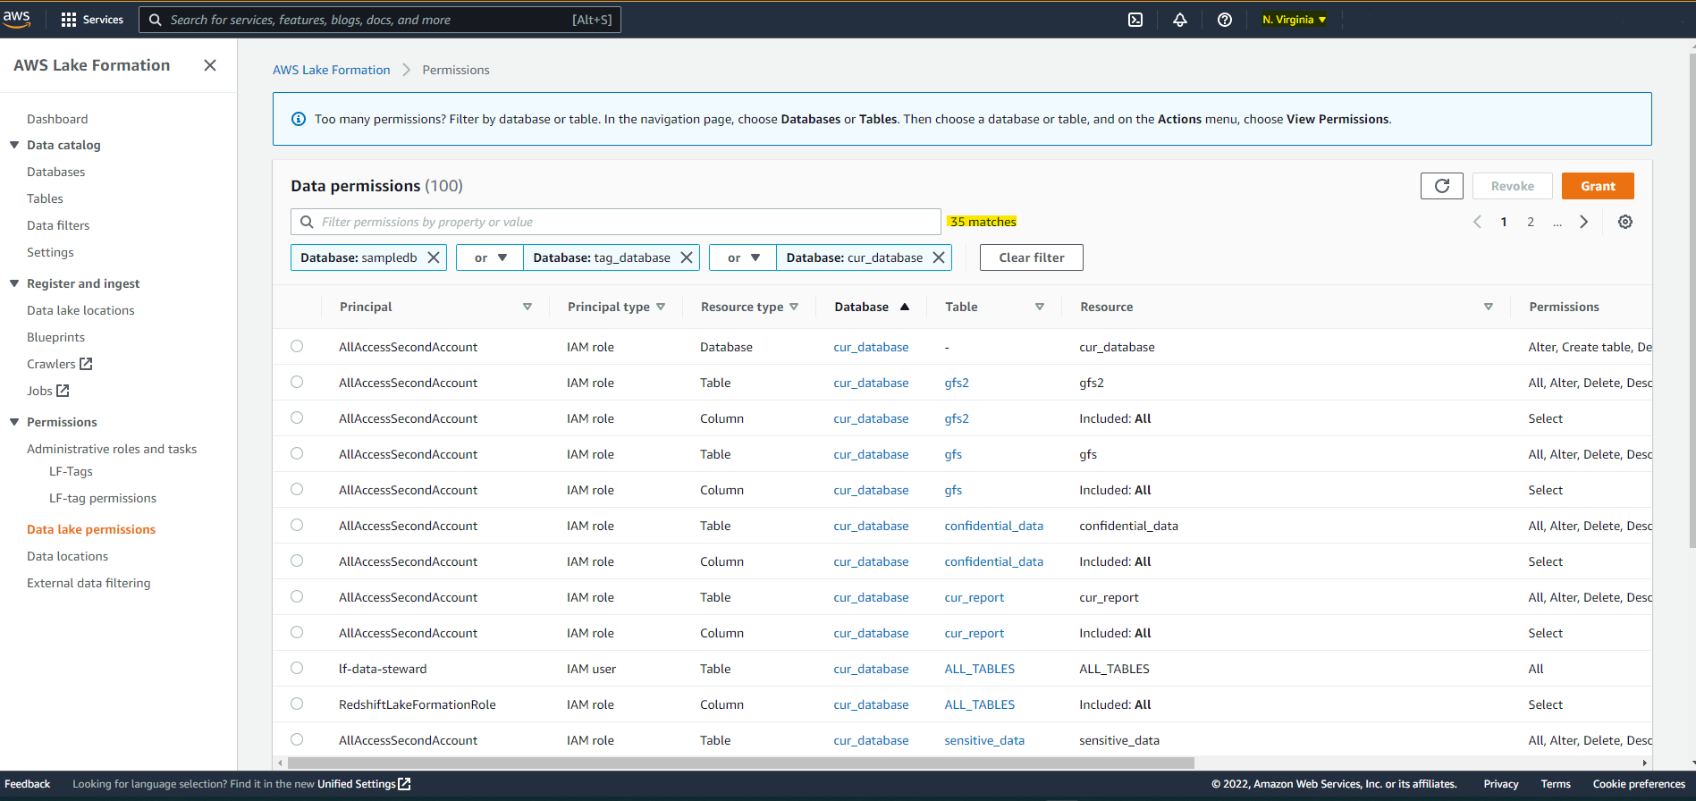Screen dimensions: 1696x801
Task: Select radio for cur_report Column row
Action: [297, 632]
